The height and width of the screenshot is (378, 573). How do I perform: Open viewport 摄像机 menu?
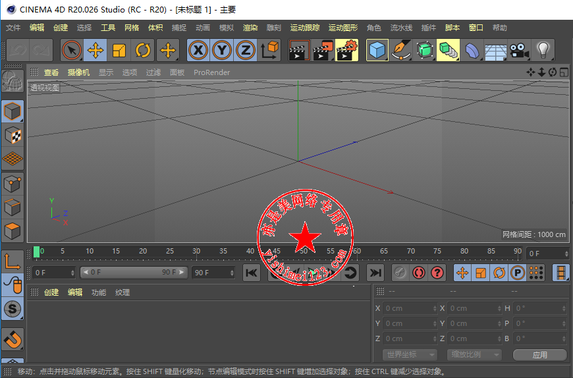(78, 72)
